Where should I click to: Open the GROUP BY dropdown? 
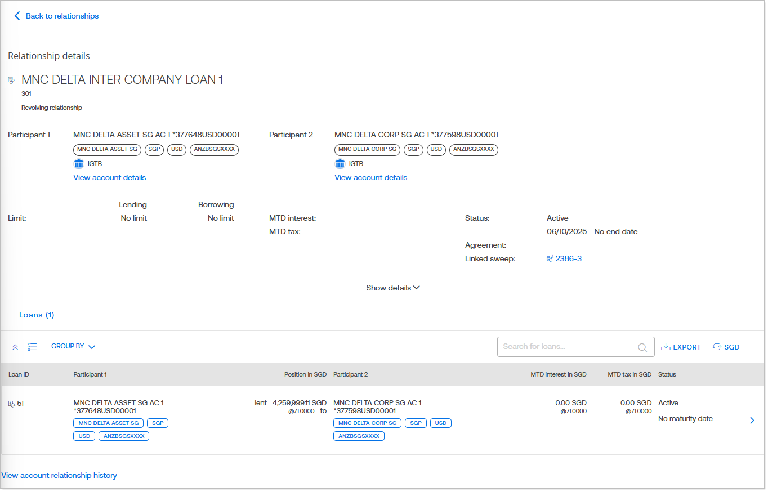tap(73, 347)
